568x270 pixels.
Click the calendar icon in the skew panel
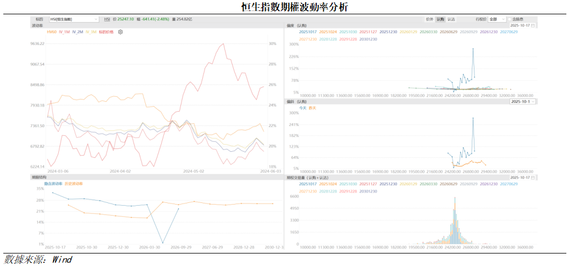pos(533,25)
